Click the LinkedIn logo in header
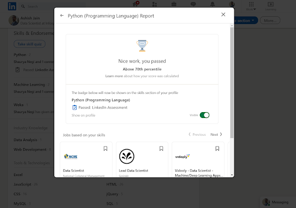 pyautogui.click(x=12, y=6)
